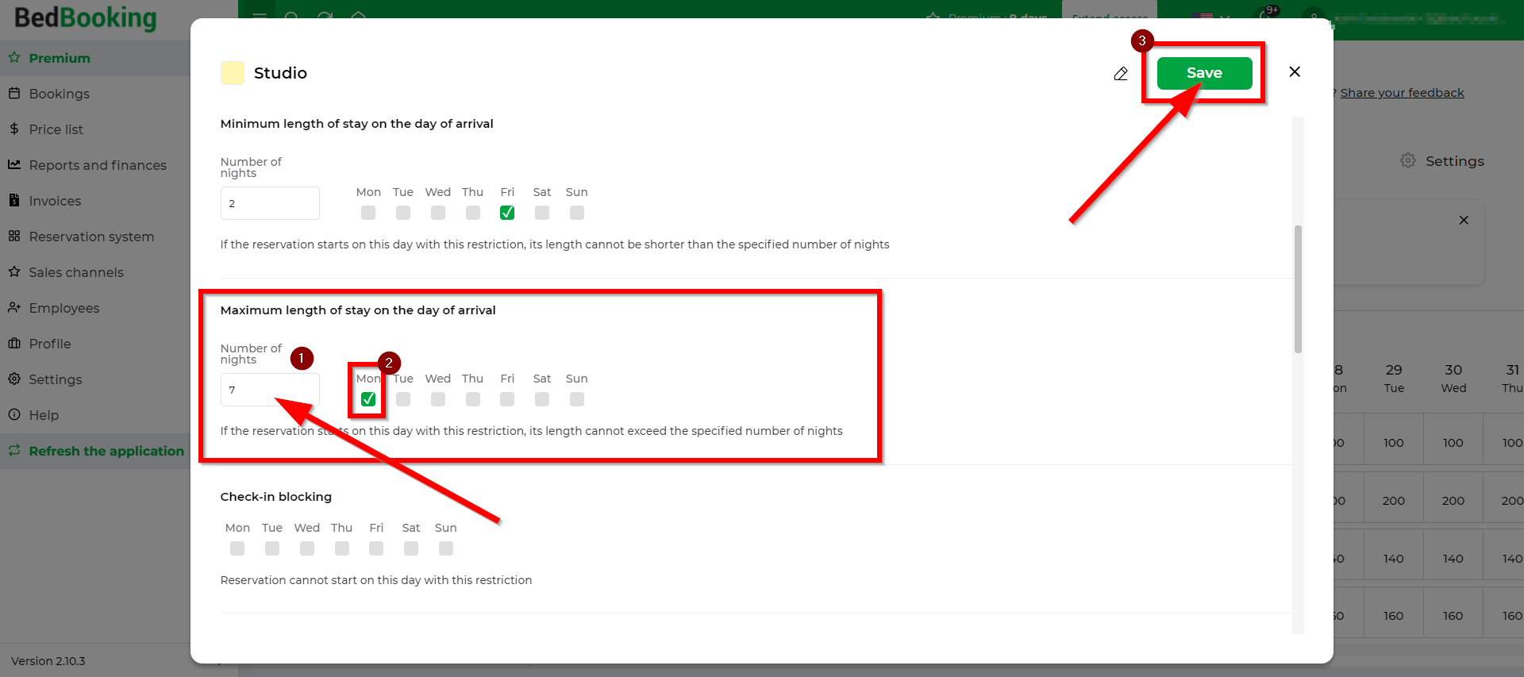
Task: Open Profile in the sidebar
Action: pos(95,344)
